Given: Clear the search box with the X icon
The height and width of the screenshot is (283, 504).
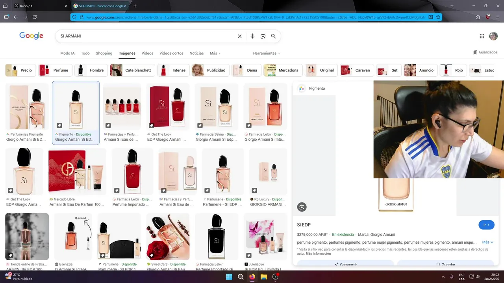Looking at the screenshot, I should [x=239, y=36].
